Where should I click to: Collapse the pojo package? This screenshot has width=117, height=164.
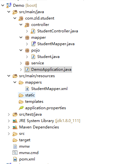tap(21, 50)
